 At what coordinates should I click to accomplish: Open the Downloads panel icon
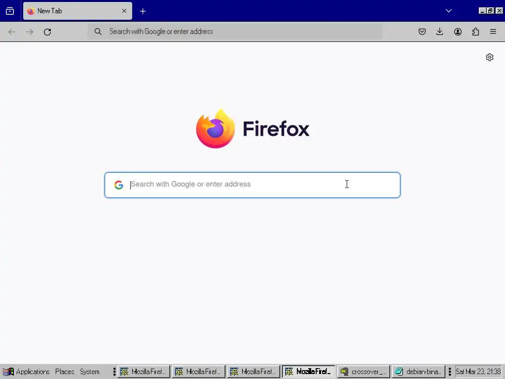click(x=439, y=32)
